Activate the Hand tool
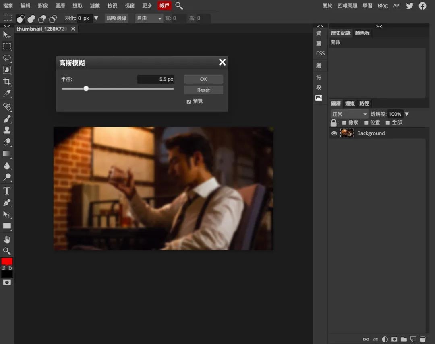Image resolution: width=435 pixels, height=344 pixels. tap(6, 239)
